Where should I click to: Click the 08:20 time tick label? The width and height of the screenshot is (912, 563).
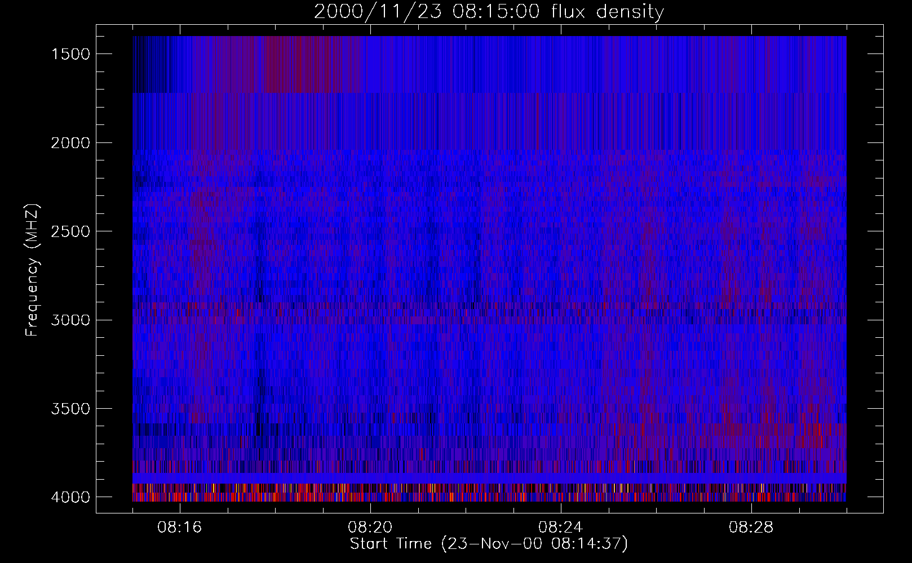(370, 528)
